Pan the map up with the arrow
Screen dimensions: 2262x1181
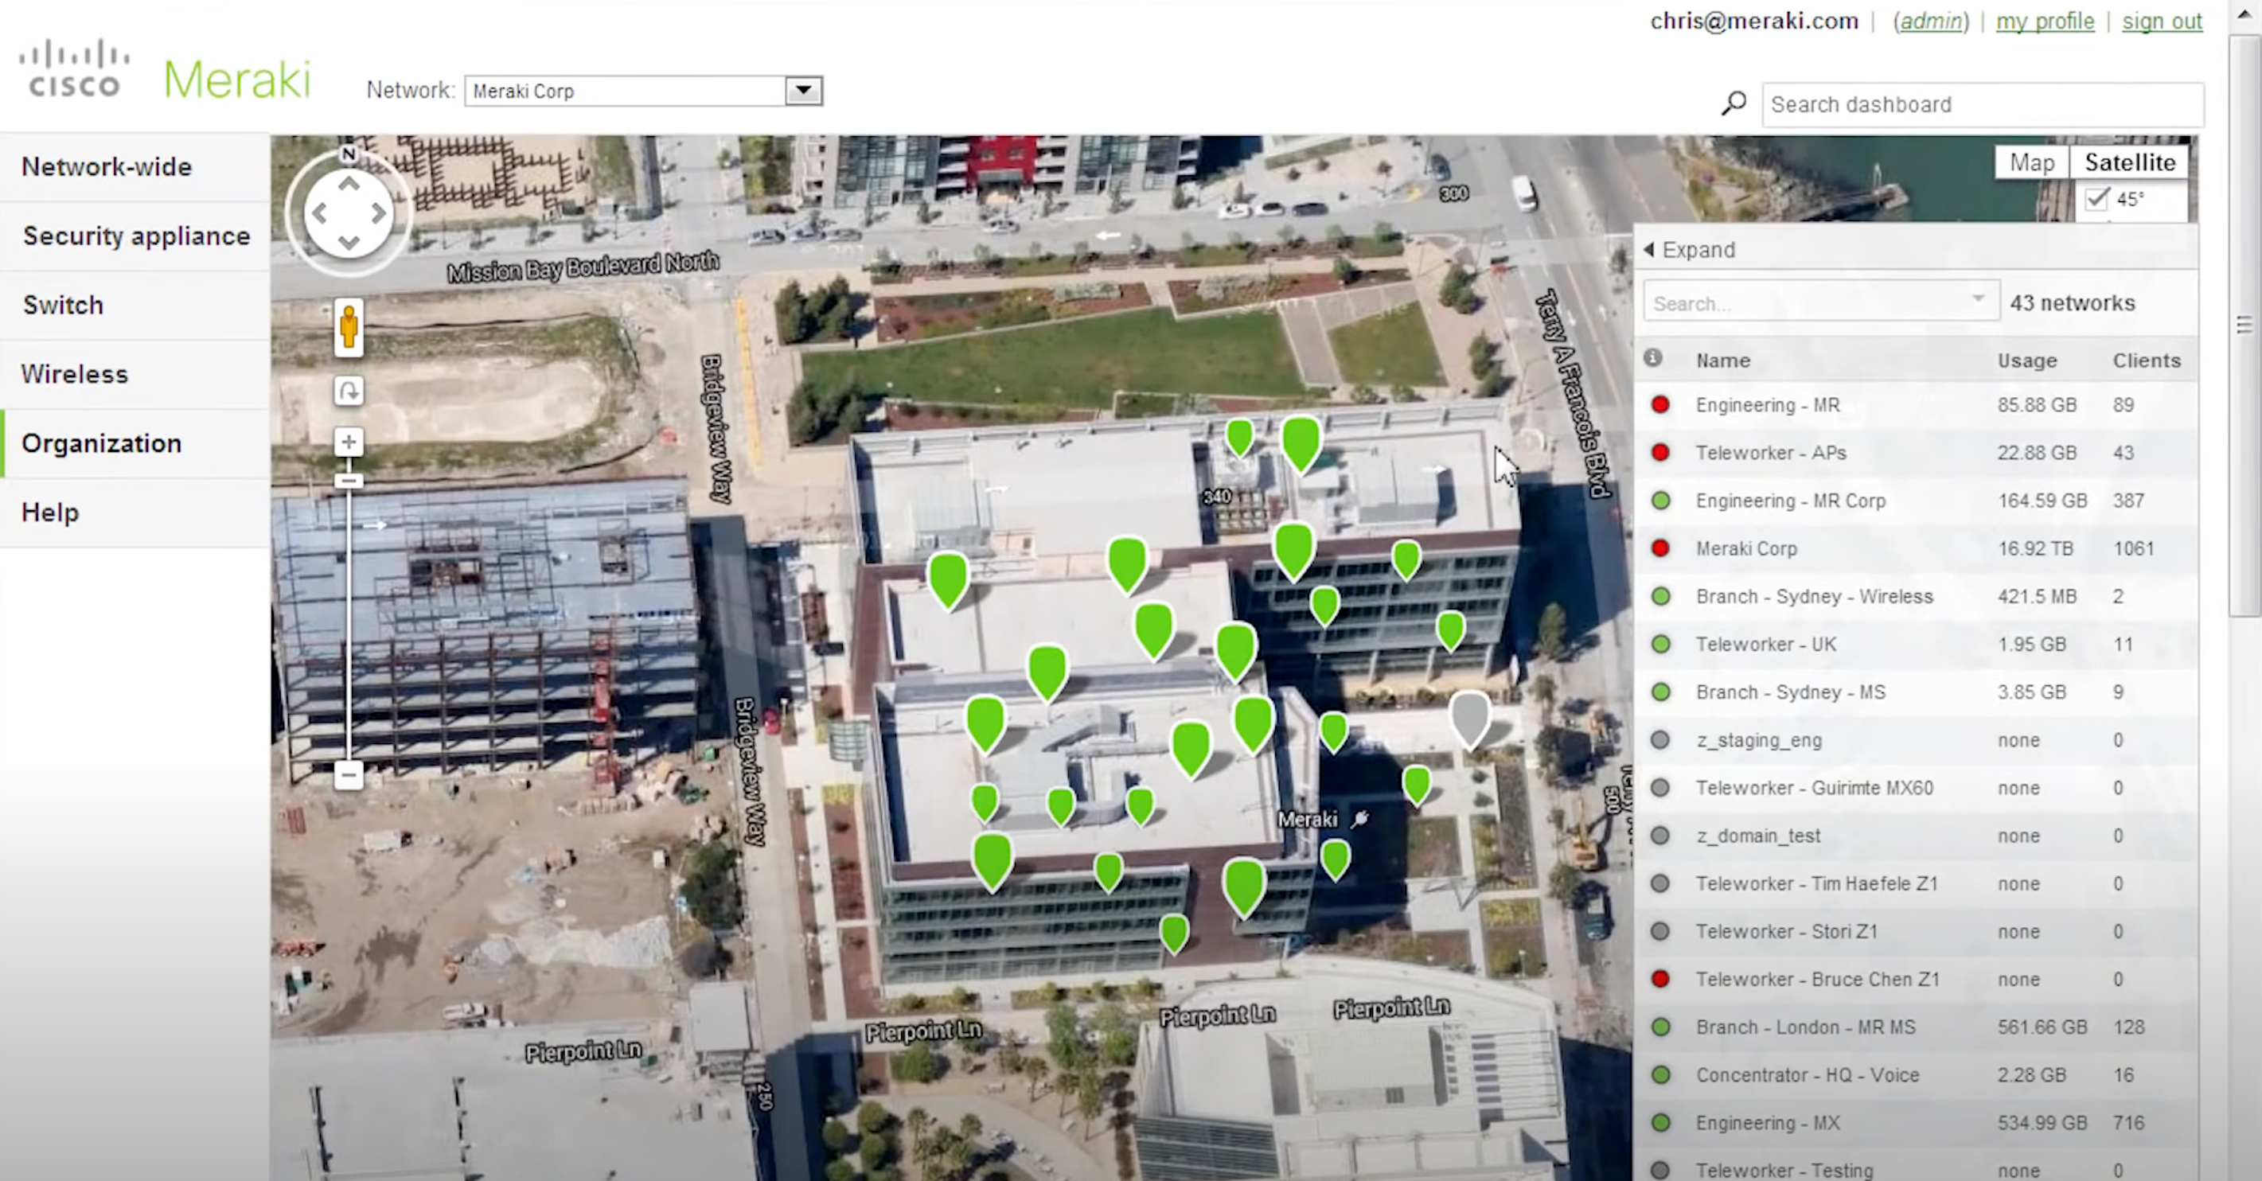click(349, 185)
